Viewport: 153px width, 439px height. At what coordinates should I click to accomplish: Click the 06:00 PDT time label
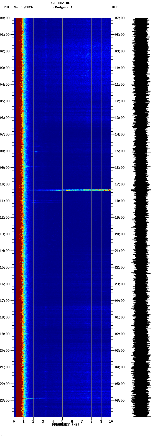(5, 118)
